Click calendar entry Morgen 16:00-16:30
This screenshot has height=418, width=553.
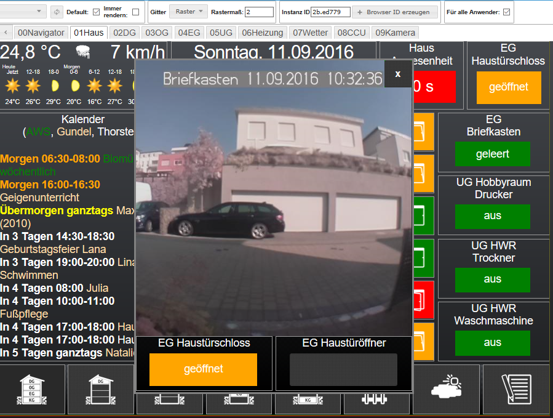[x=50, y=185]
